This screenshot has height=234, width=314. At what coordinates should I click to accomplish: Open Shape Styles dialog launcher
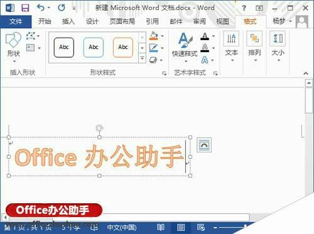coord(165,73)
